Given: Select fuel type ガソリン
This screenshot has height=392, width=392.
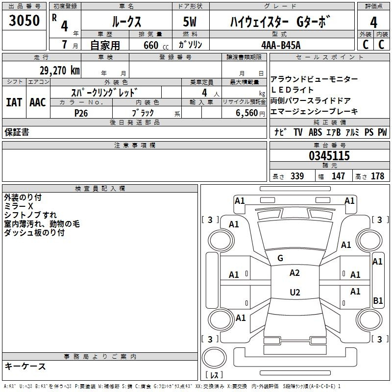Looking at the screenshot, I should [190, 45].
